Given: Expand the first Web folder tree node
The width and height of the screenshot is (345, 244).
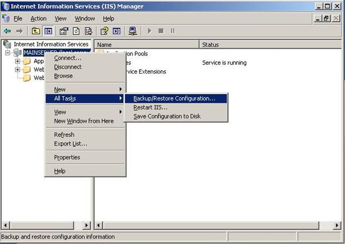Looking at the screenshot, I should (18, 70).
